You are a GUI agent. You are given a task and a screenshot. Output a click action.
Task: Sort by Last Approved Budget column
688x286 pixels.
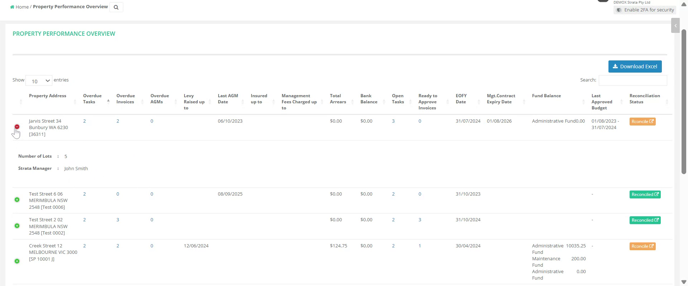(602, 102)
